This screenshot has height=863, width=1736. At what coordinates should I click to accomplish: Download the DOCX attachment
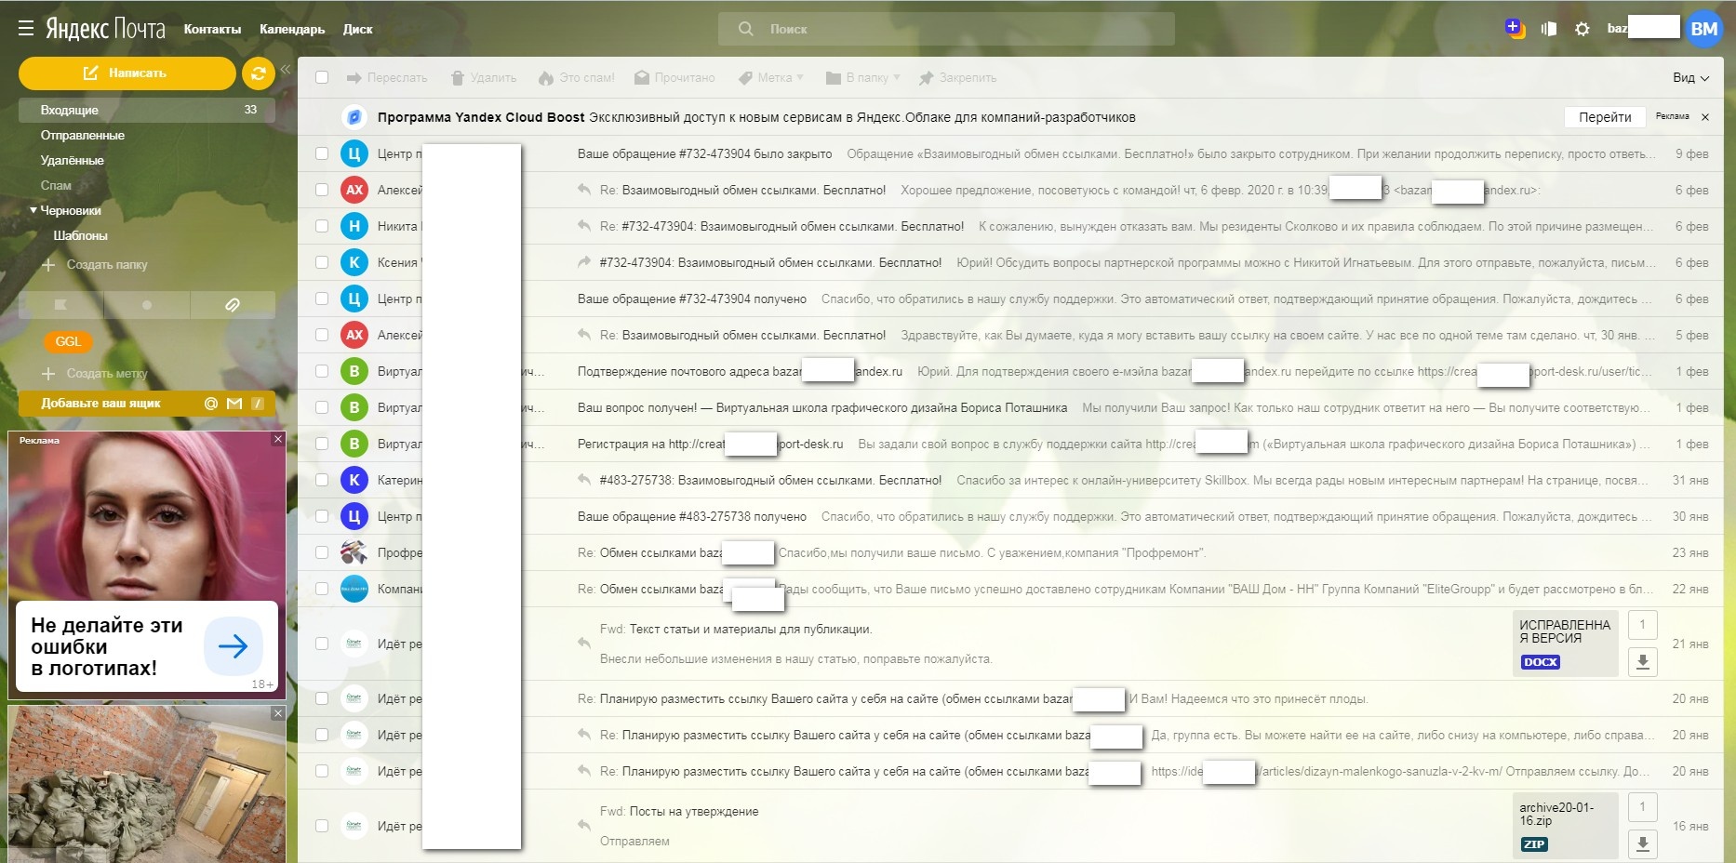tap(1643, 661)
